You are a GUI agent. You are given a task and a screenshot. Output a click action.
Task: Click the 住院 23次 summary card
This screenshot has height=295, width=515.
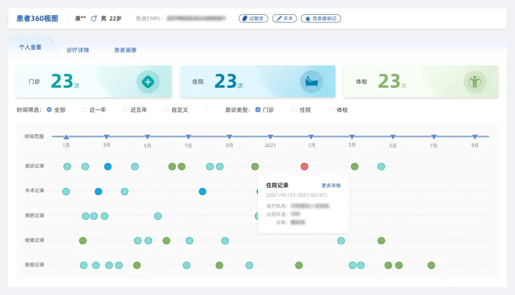tap(257, 81)
